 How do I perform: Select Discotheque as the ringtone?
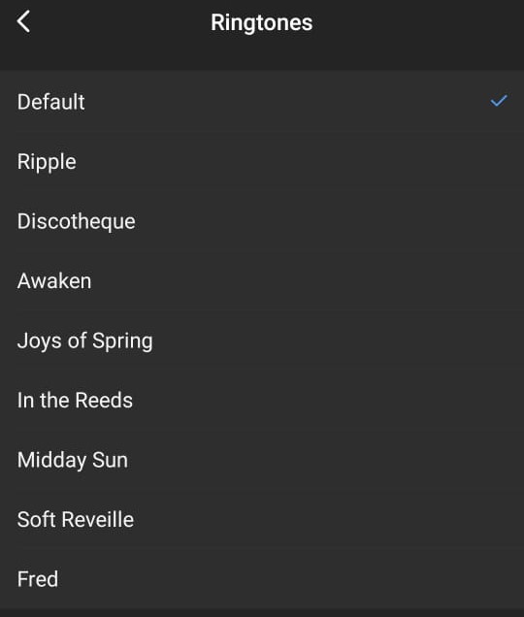pyautogui.click(x=262, y=221)
